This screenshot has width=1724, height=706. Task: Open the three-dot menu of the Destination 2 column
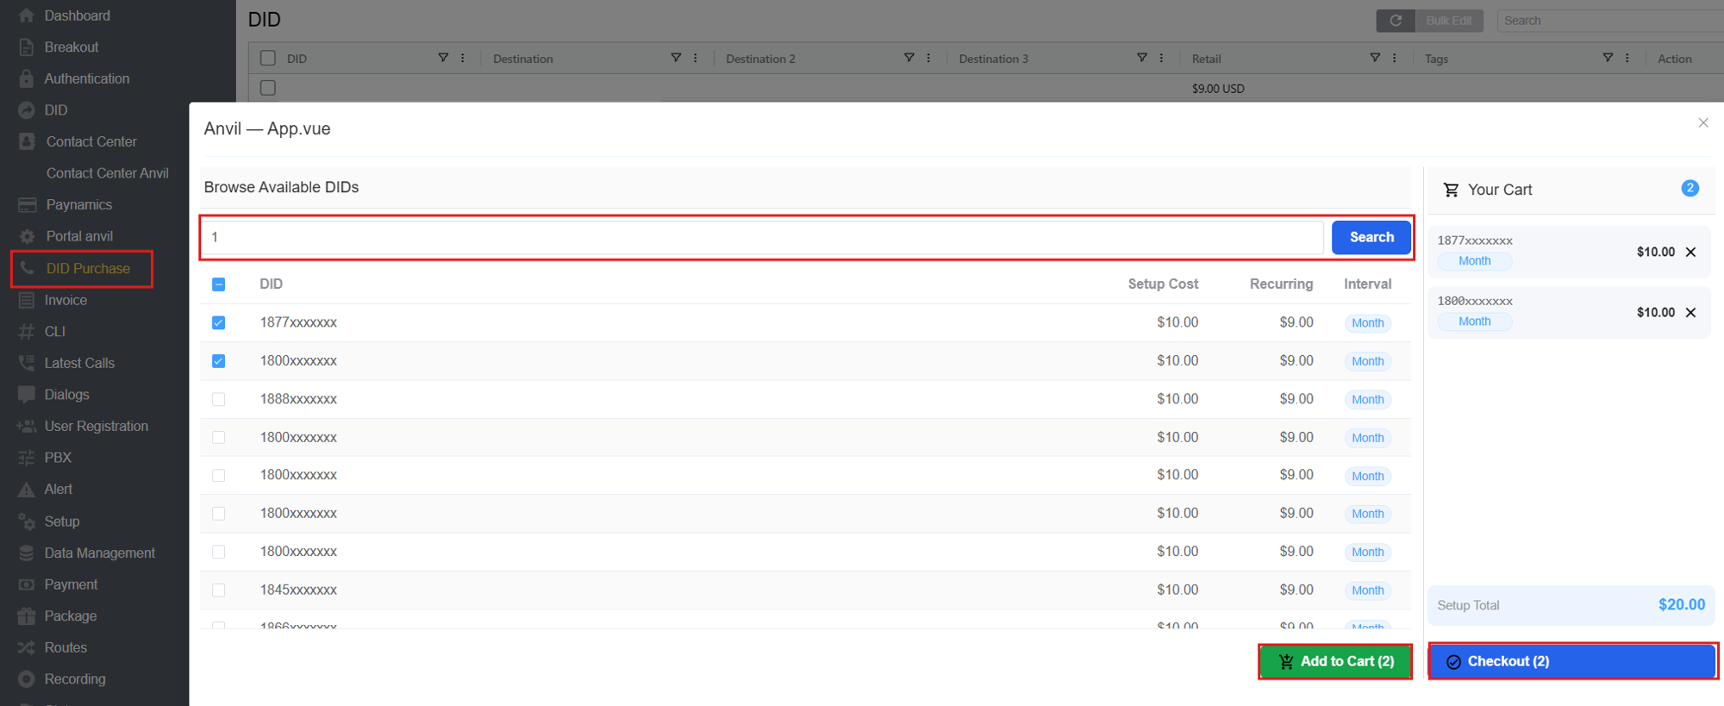click(x=928, y=58)
